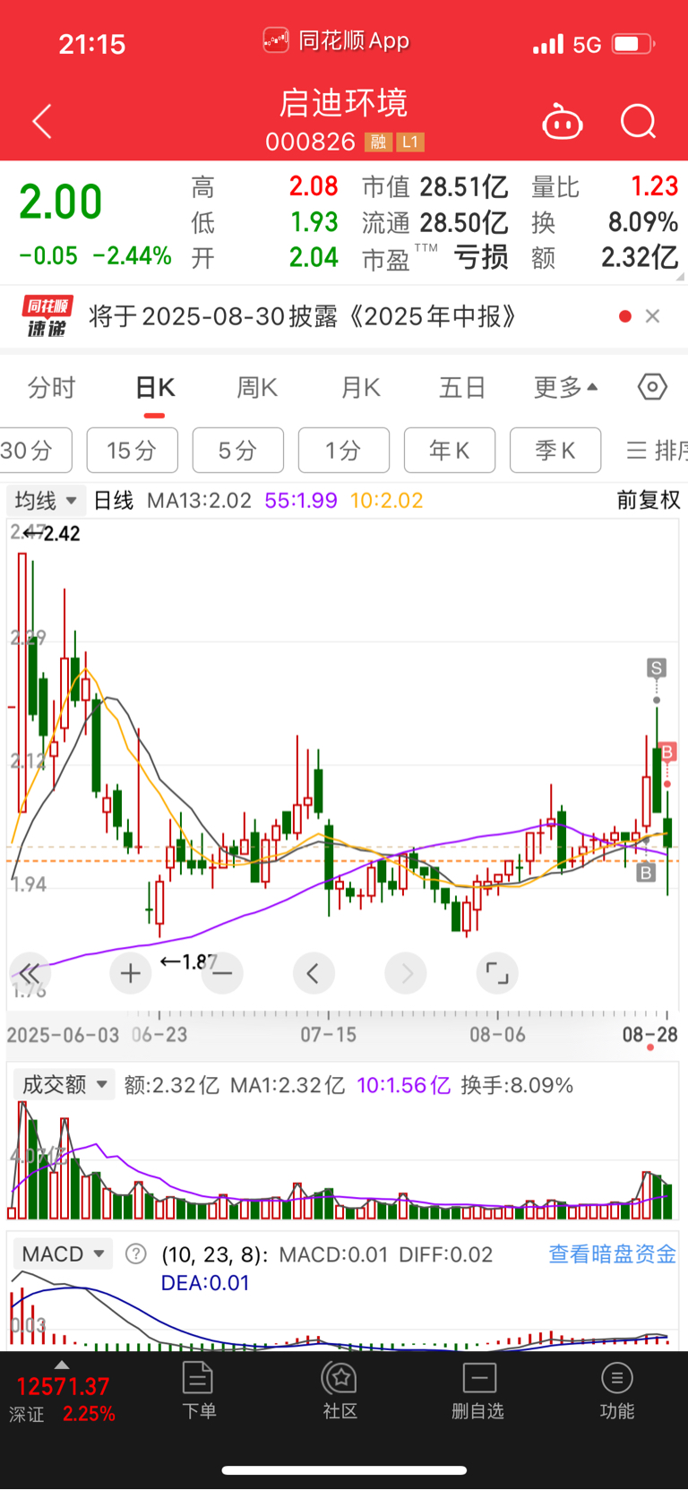
Task: Tap the red B buy marker
Action: 666,751
